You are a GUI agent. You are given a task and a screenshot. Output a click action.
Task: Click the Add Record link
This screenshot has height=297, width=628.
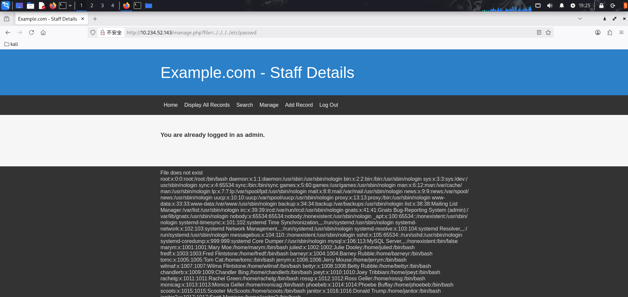coord(299,105)
